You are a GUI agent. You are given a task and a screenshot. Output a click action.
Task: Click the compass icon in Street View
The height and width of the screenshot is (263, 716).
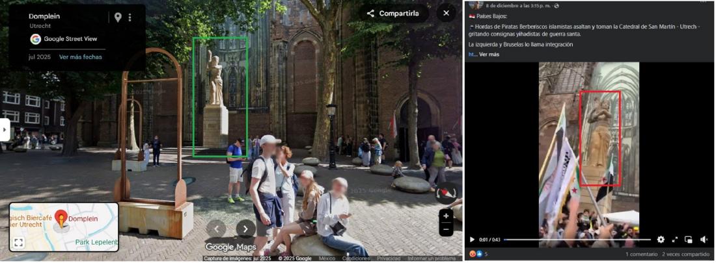[445, 194]
